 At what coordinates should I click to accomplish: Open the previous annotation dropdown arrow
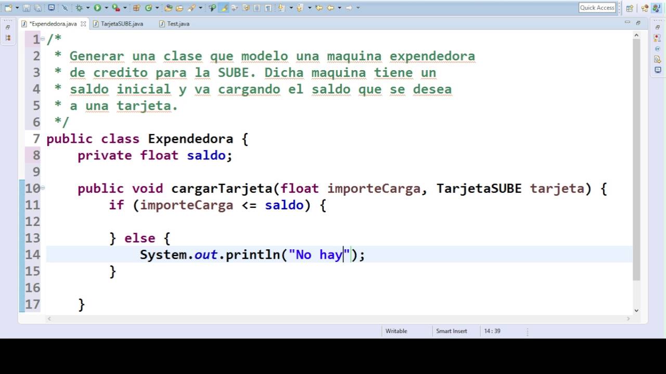(310, 8)
